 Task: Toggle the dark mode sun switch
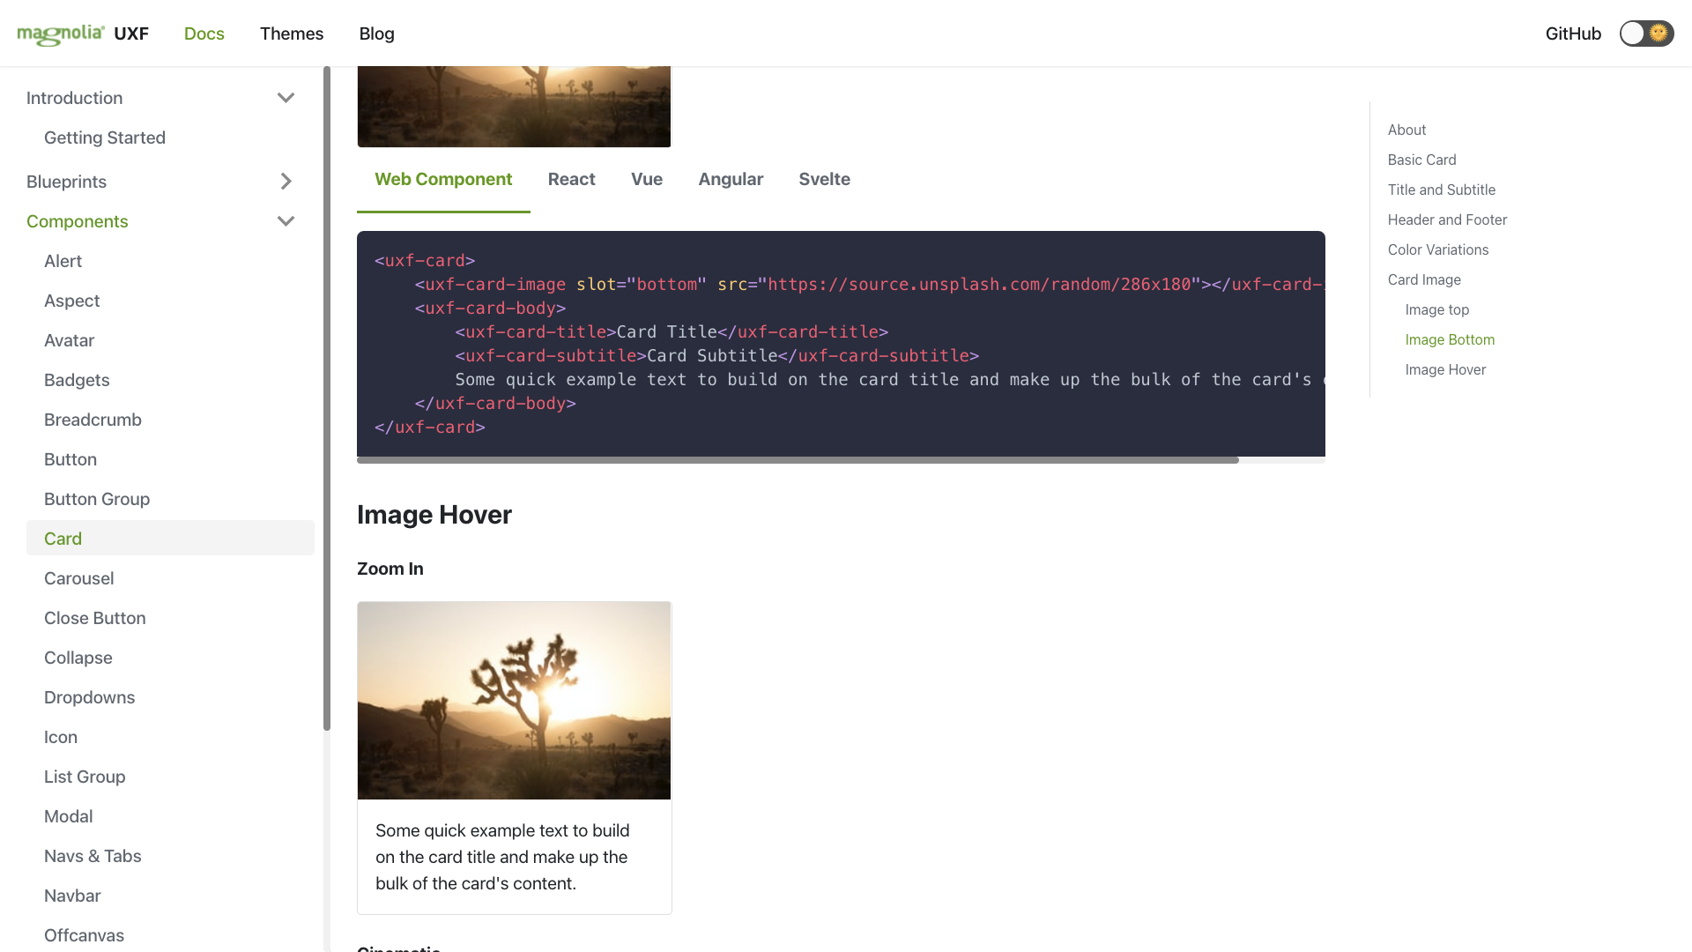click(1646, 33)
